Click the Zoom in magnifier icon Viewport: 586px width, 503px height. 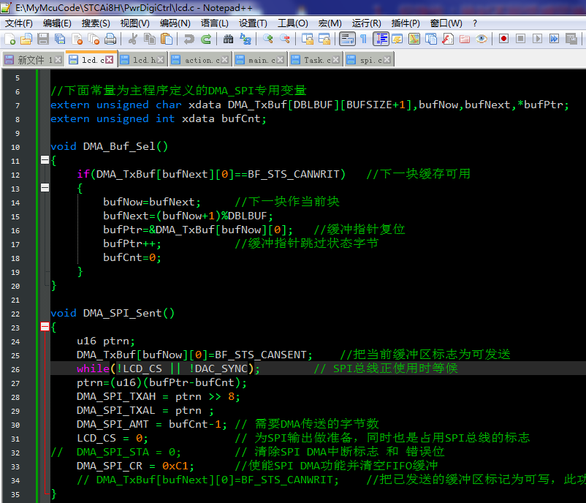(x=268, y=39)
